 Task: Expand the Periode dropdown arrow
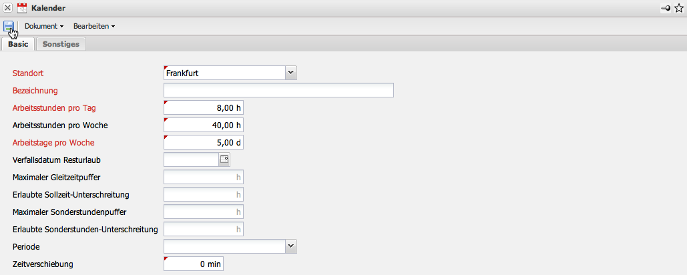click(290, 246)
